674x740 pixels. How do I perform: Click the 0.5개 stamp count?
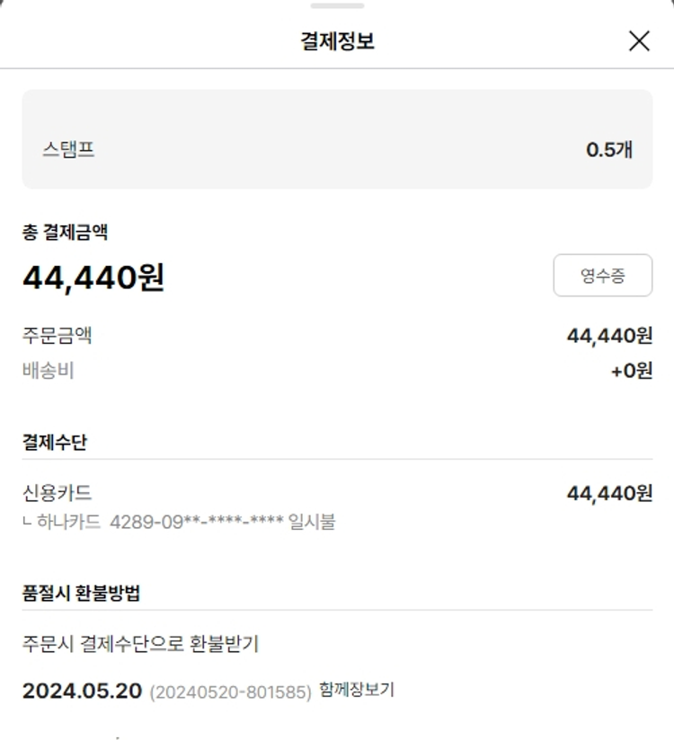pos(609,150)
